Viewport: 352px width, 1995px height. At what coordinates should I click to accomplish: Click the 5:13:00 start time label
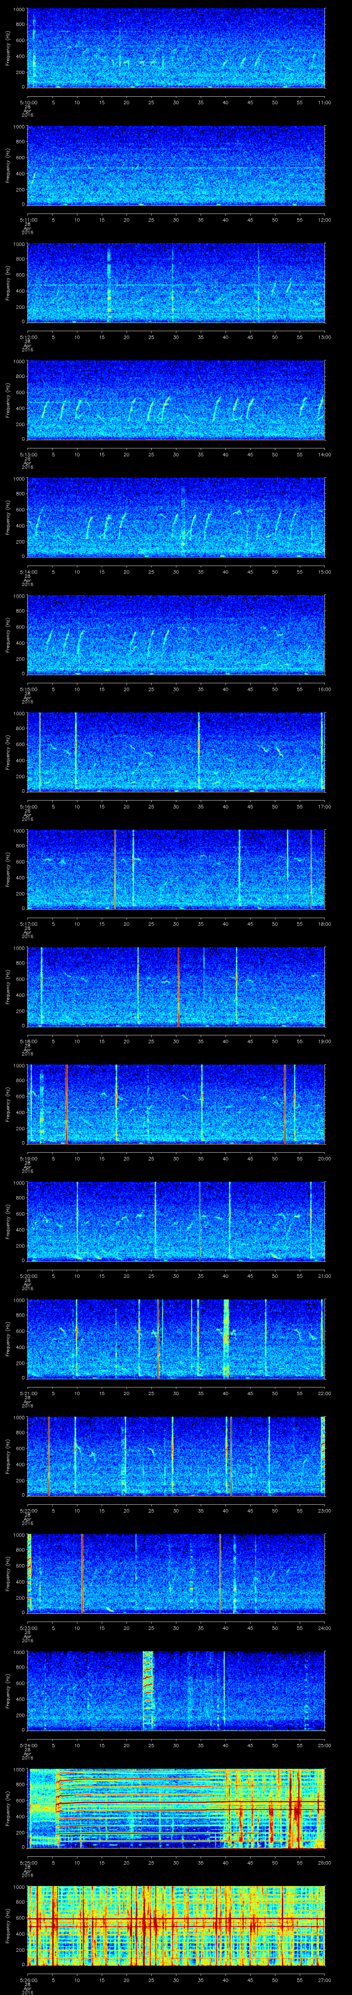click(28, 455)
